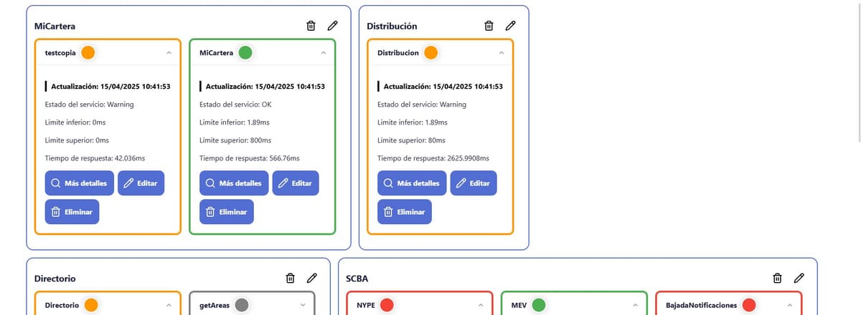Click the SCBA group trash icon
Screen dimensions: 861x315
coord(777,278)
